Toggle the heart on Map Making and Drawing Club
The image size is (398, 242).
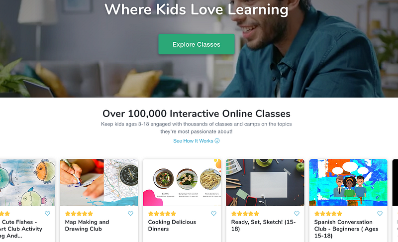tap(130, 214)
